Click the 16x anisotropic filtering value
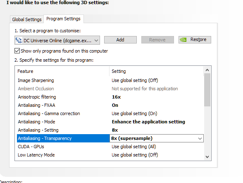This screenshot has width=243, height=183. point(116,97)
